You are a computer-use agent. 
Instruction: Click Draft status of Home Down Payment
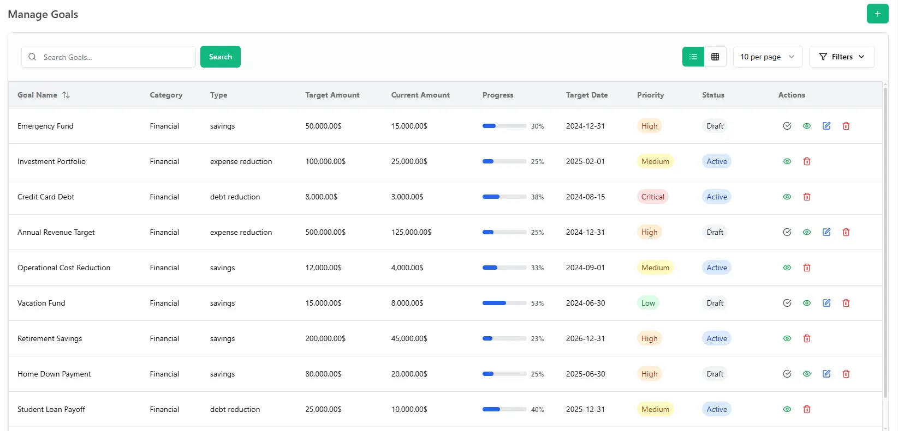point(715,374)
